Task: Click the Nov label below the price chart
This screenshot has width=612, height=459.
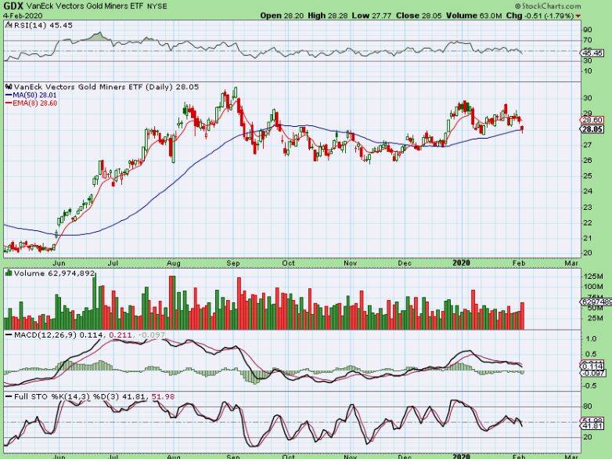Action: coord(351,263)
